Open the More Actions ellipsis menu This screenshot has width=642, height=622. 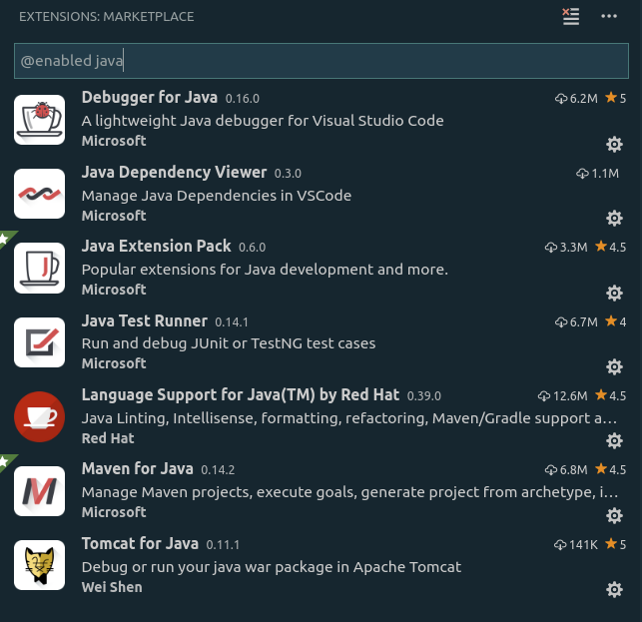tap(609, 16)
